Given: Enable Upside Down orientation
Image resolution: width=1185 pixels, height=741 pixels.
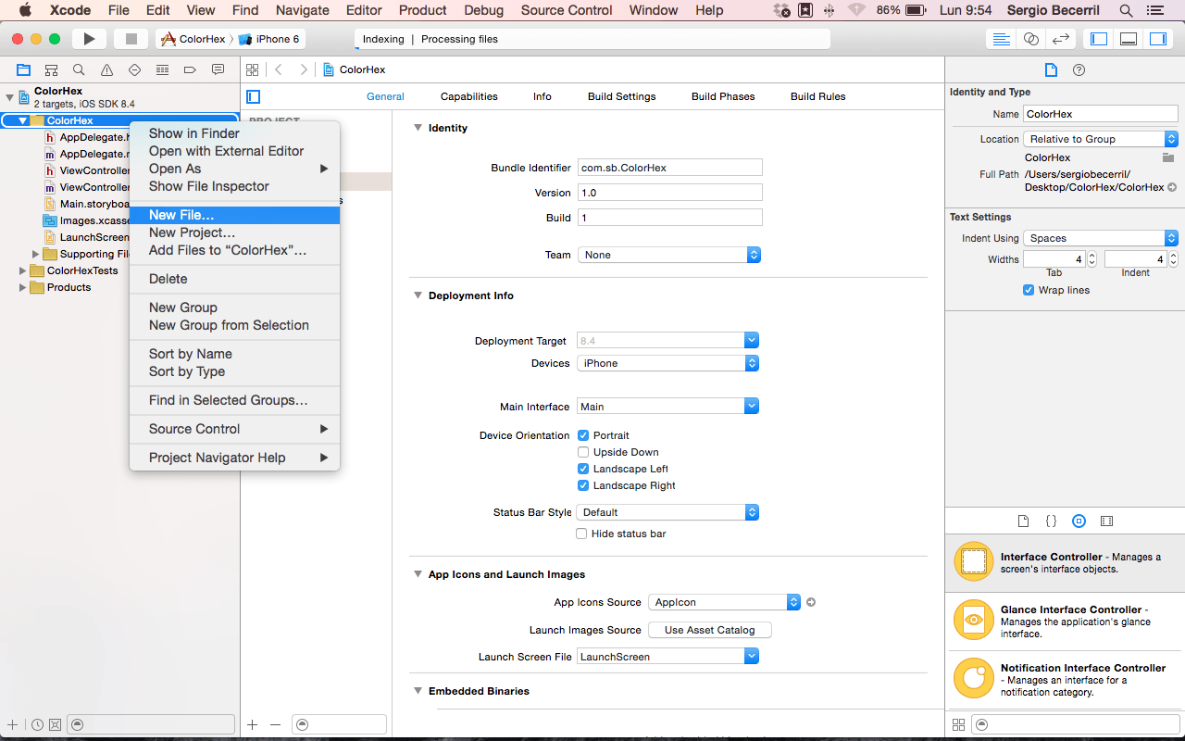Looking at the screenshot, I should tap(583, 452).
